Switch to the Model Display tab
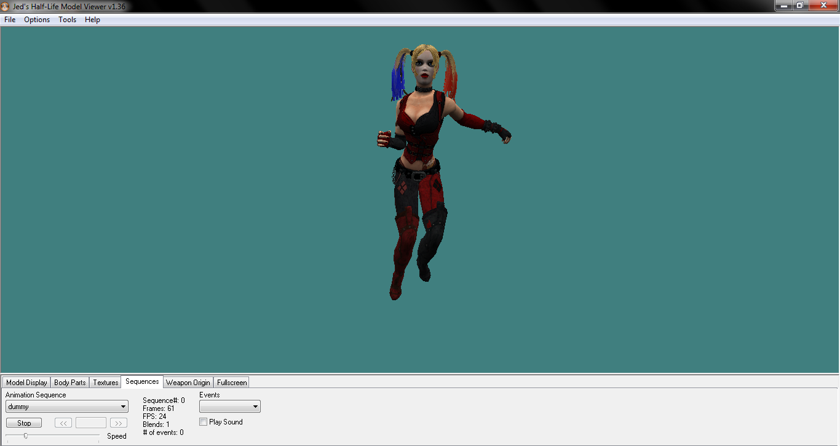Viewport: 840px width, 446px height. pos(26,383)
